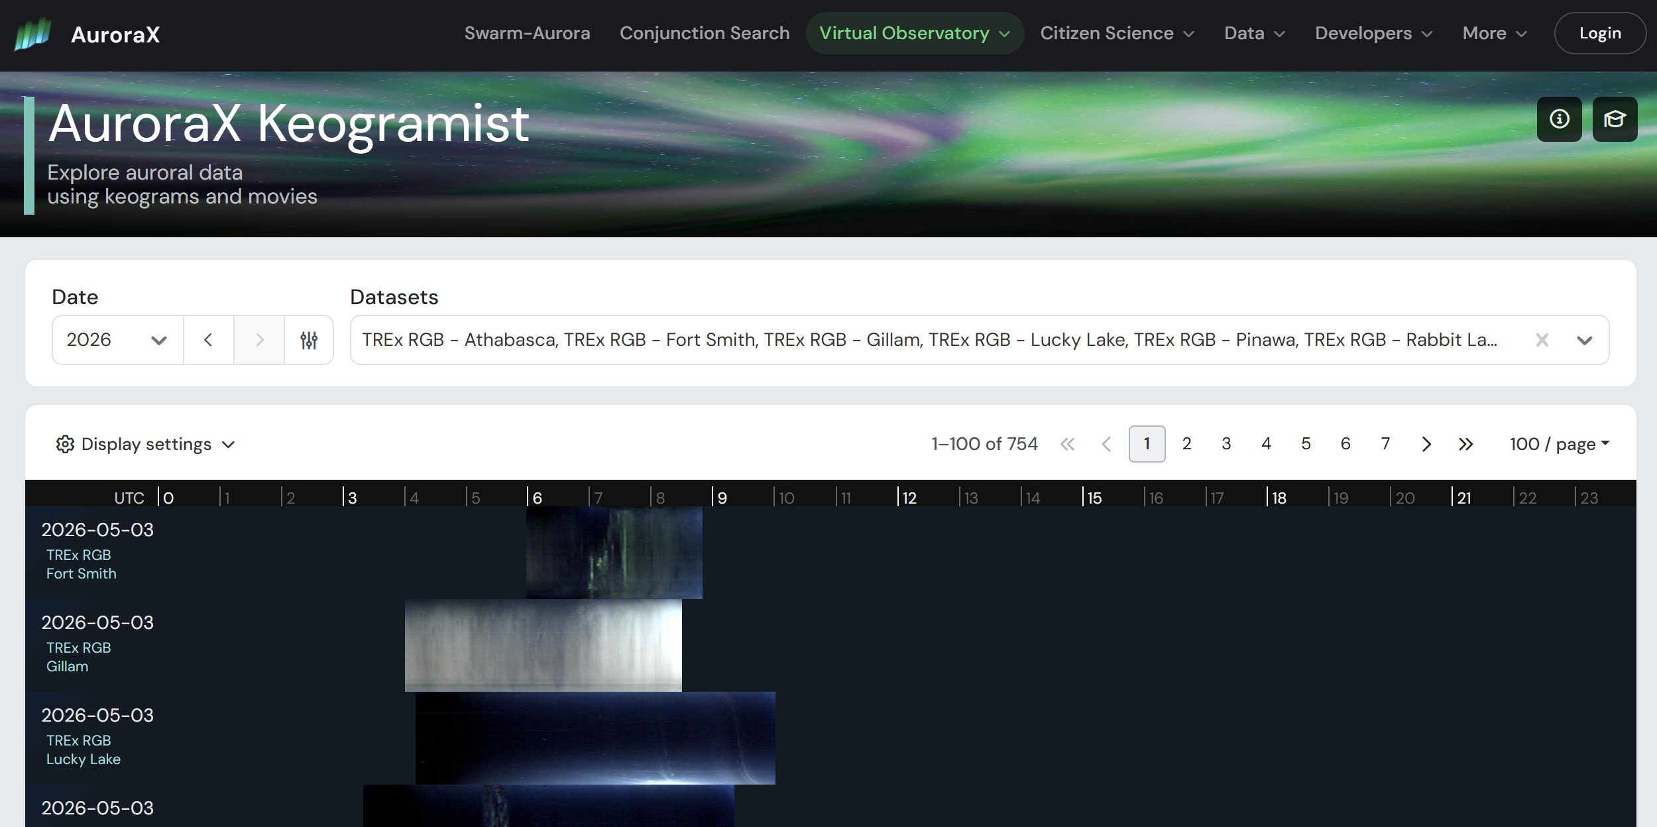
Task: Open Gillam keogram thumbnail
Action: 543,645
